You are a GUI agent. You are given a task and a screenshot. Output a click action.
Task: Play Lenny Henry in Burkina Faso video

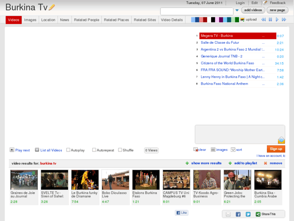(x=233, y=77)
